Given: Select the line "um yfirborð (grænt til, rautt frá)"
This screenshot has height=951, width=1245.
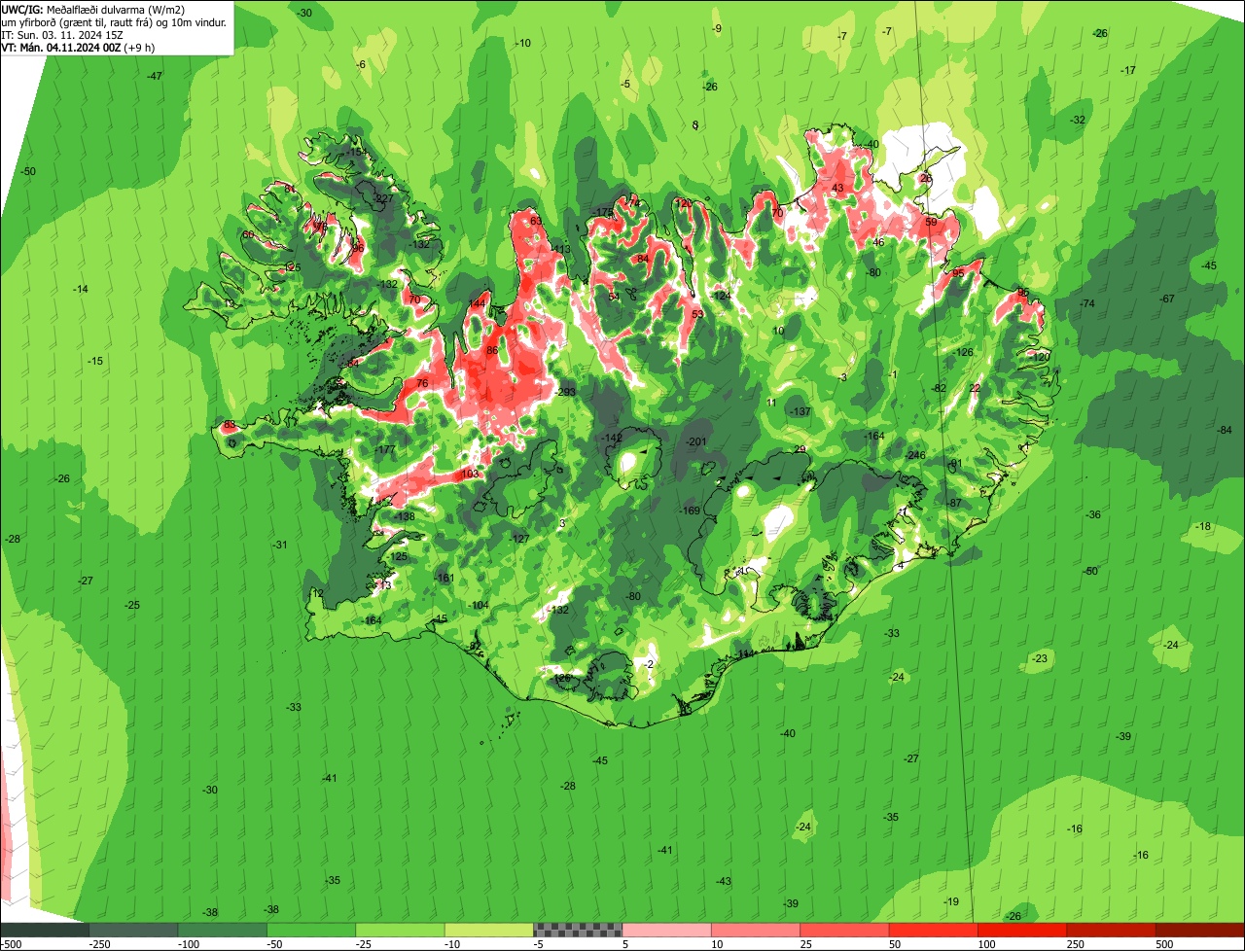Looking at the screenshot, I should (77, 21).
